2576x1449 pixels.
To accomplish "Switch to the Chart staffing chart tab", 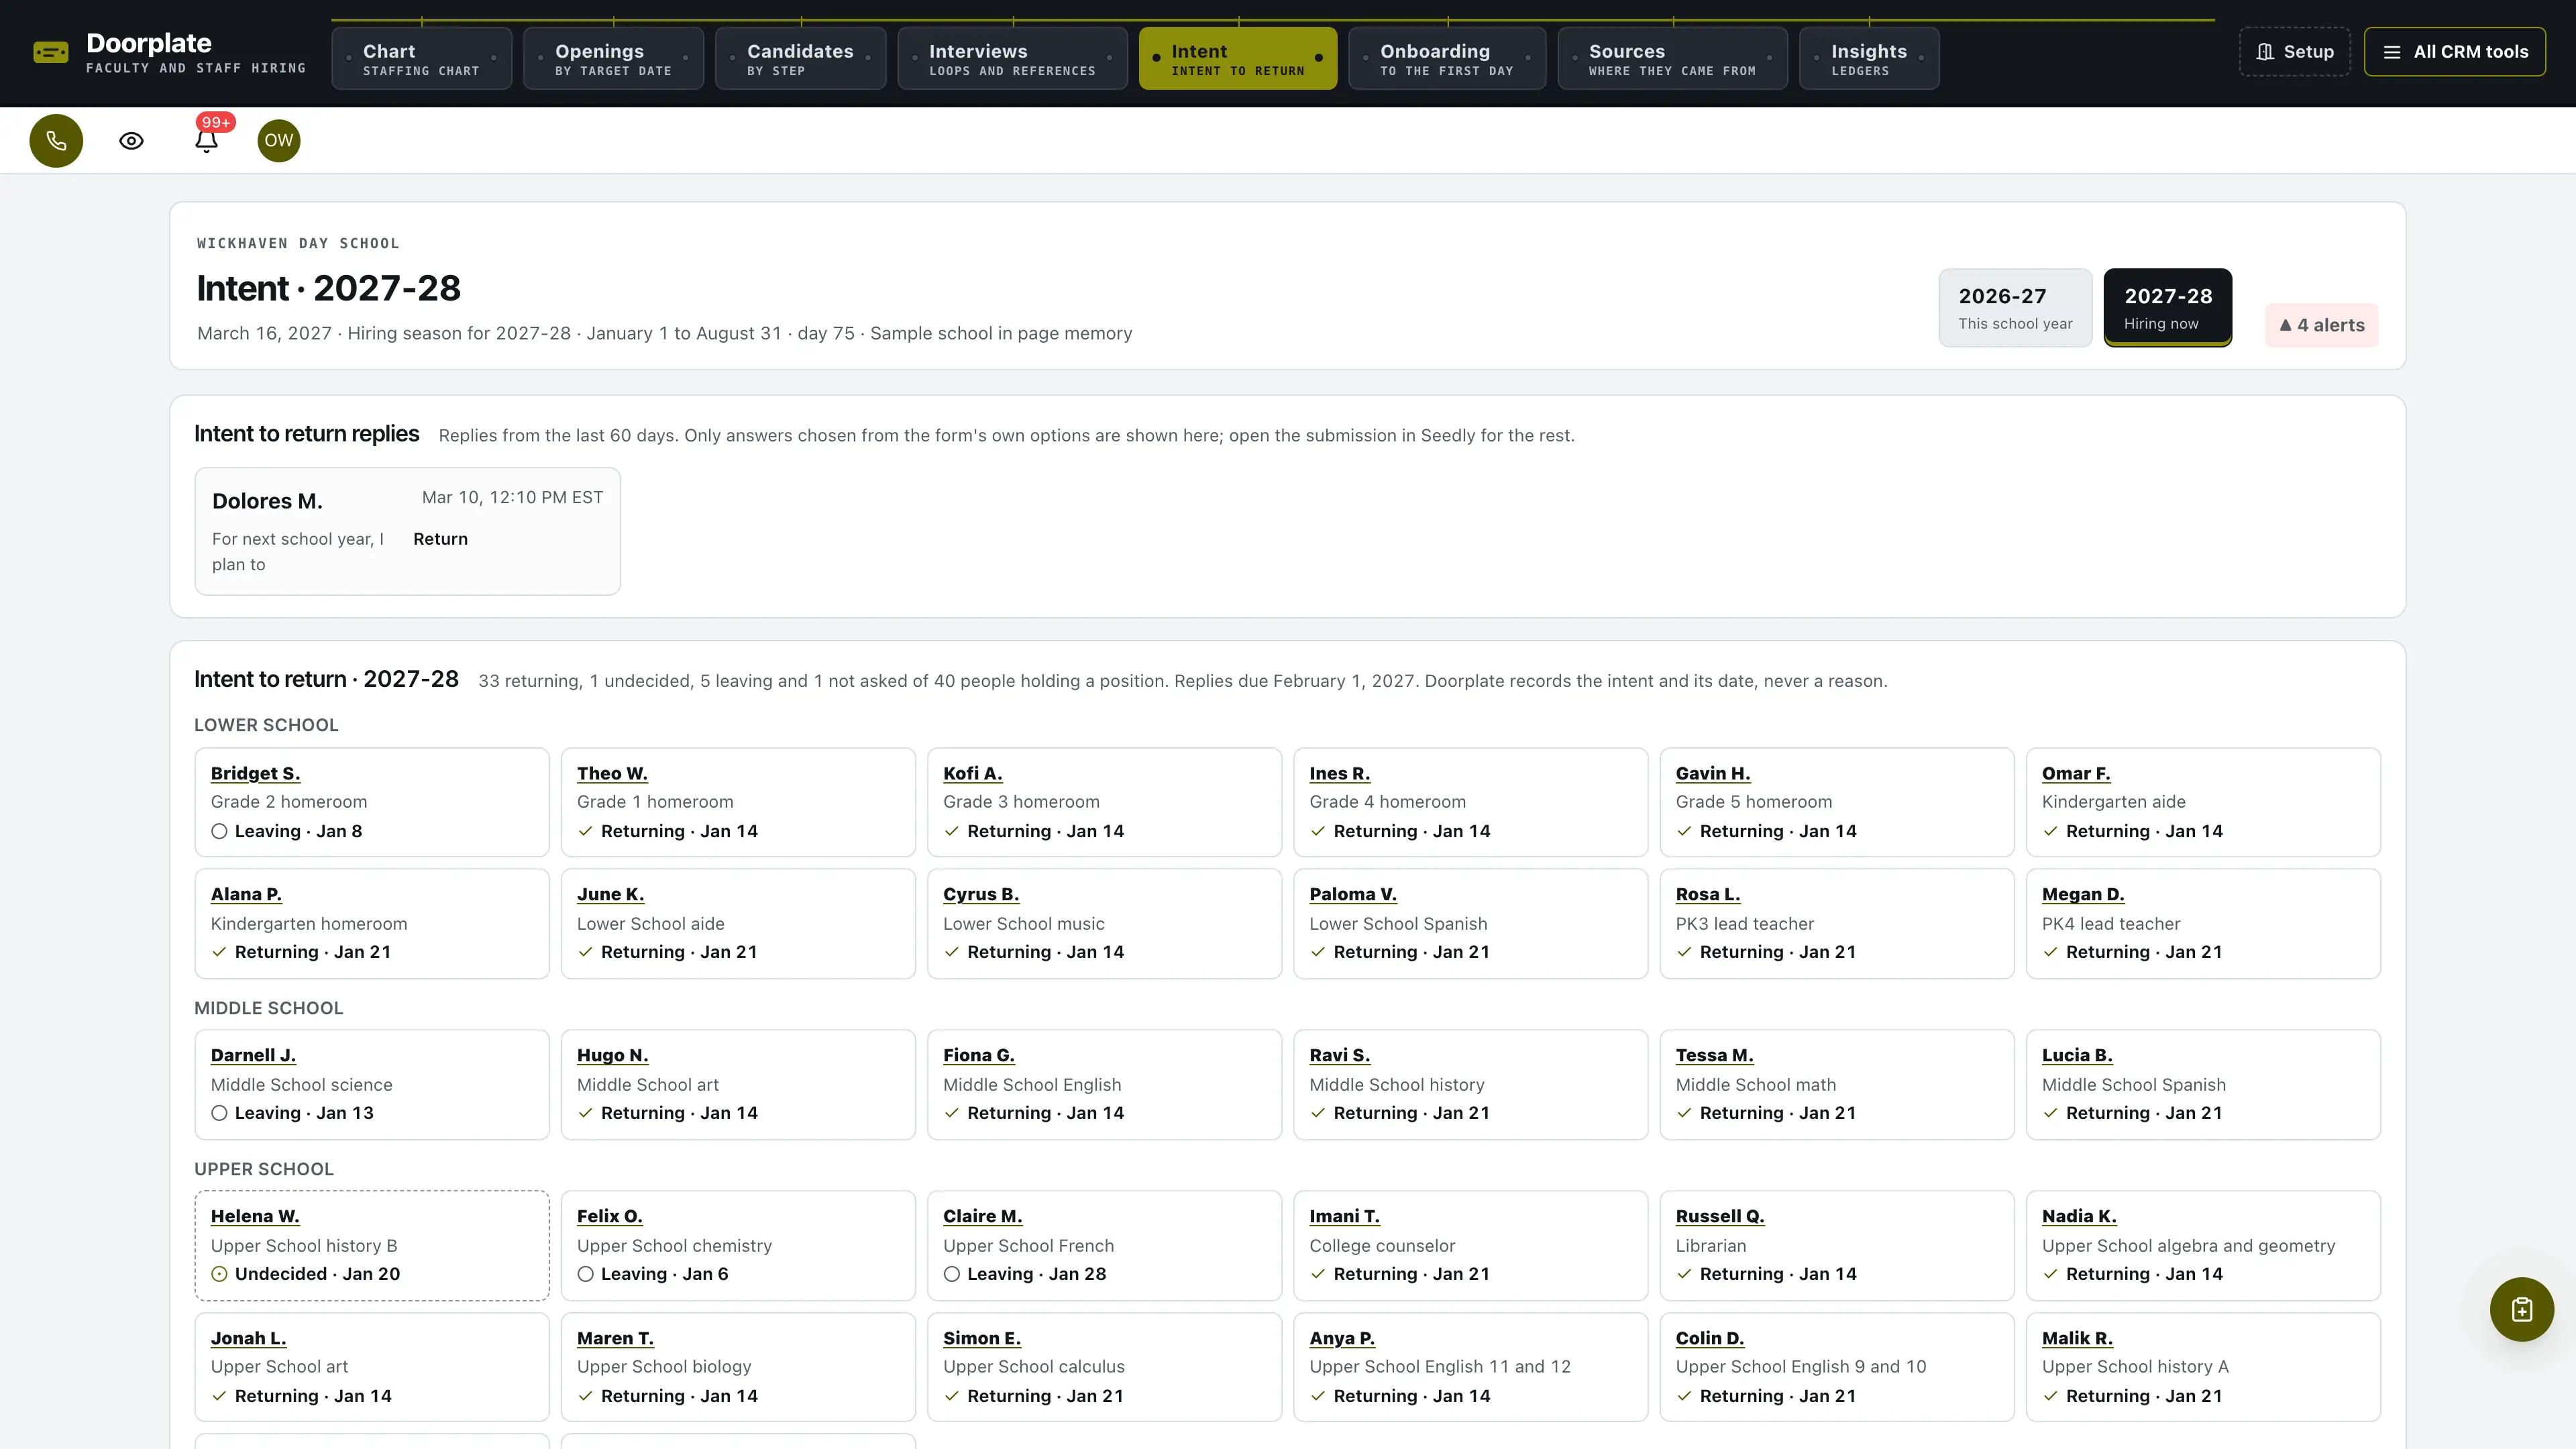I will click(421, 59).
